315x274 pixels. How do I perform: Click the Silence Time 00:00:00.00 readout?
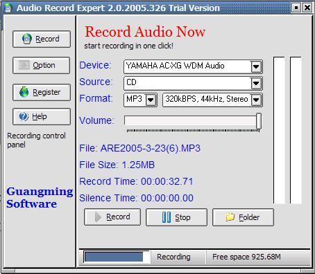coord(136,198)
